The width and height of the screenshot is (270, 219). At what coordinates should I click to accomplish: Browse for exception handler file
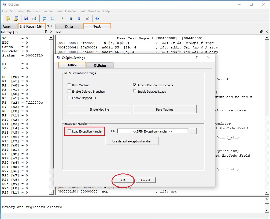[193, 131]
